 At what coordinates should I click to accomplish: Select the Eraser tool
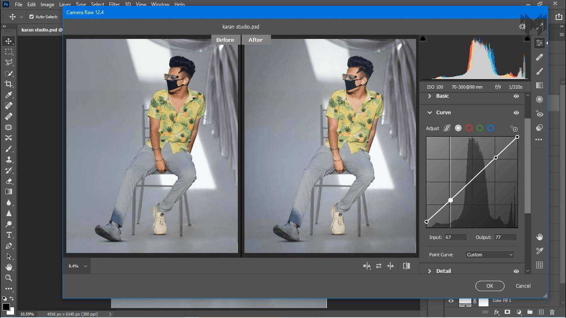[8, 181]
